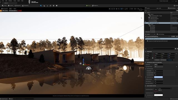Open the Content toolbar button
The height and width of the screenshot is (100, 178).
(x=11, y=6)
